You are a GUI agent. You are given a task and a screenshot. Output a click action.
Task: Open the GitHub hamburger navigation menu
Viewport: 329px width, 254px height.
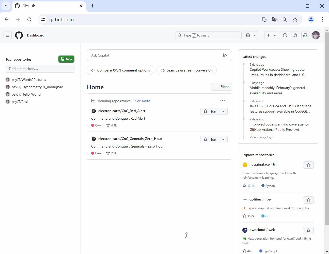tap(8, 35)
